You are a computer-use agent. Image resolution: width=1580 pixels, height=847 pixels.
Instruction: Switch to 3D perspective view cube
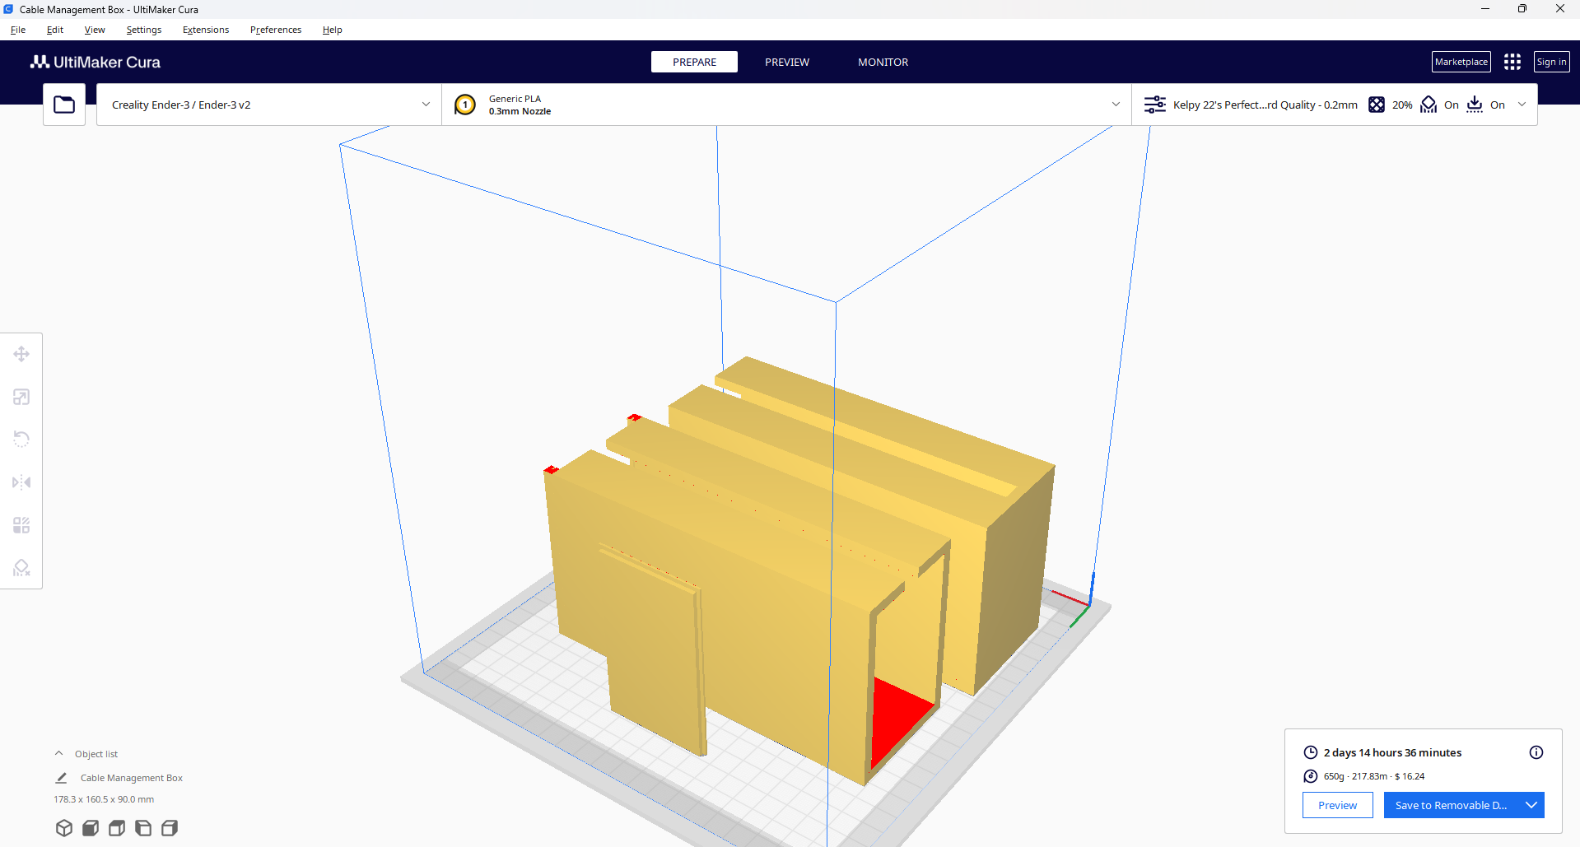(x=64, y=828)
